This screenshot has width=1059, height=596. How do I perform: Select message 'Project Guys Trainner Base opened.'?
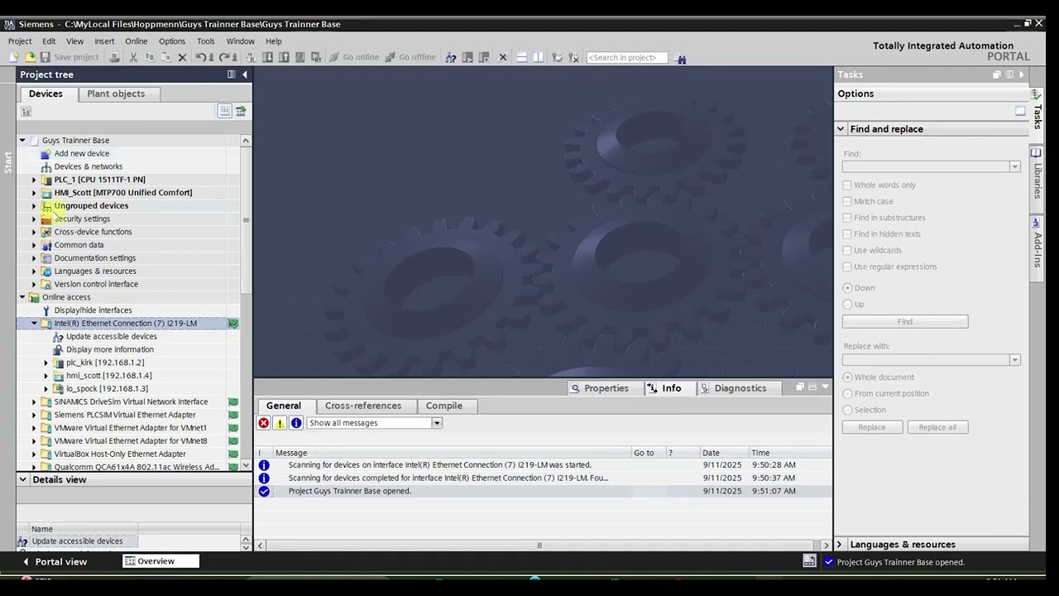tap(542, 491)
